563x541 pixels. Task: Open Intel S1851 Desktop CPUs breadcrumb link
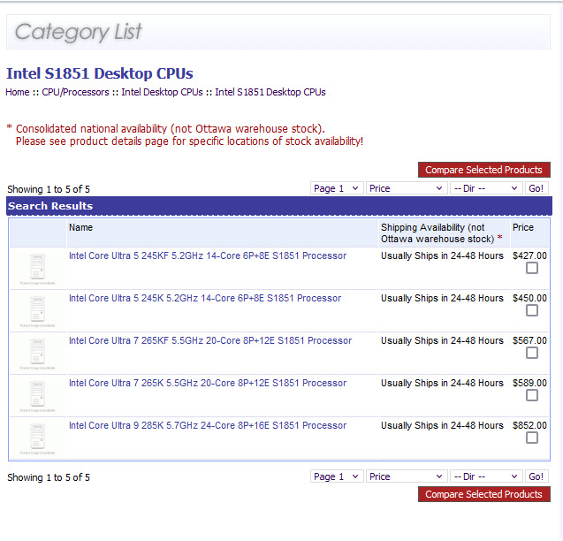click(270, 92)
